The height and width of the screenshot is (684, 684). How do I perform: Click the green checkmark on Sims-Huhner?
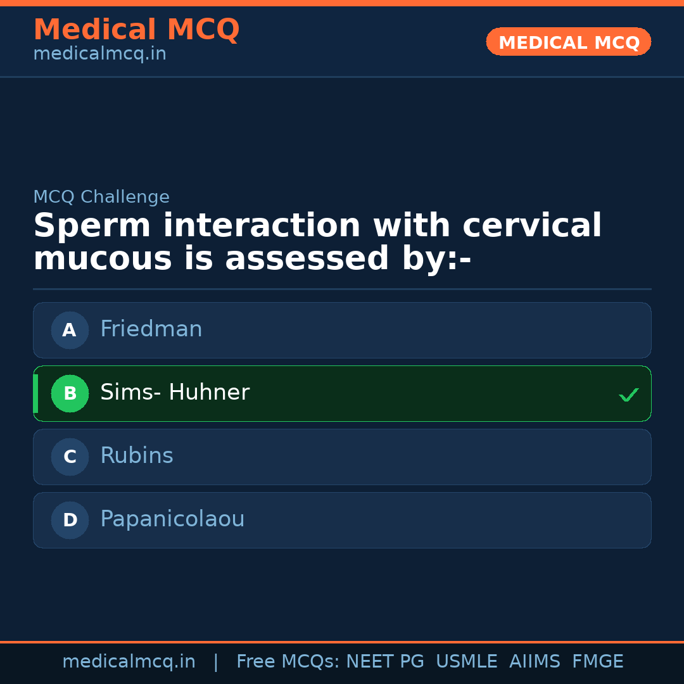628,395
